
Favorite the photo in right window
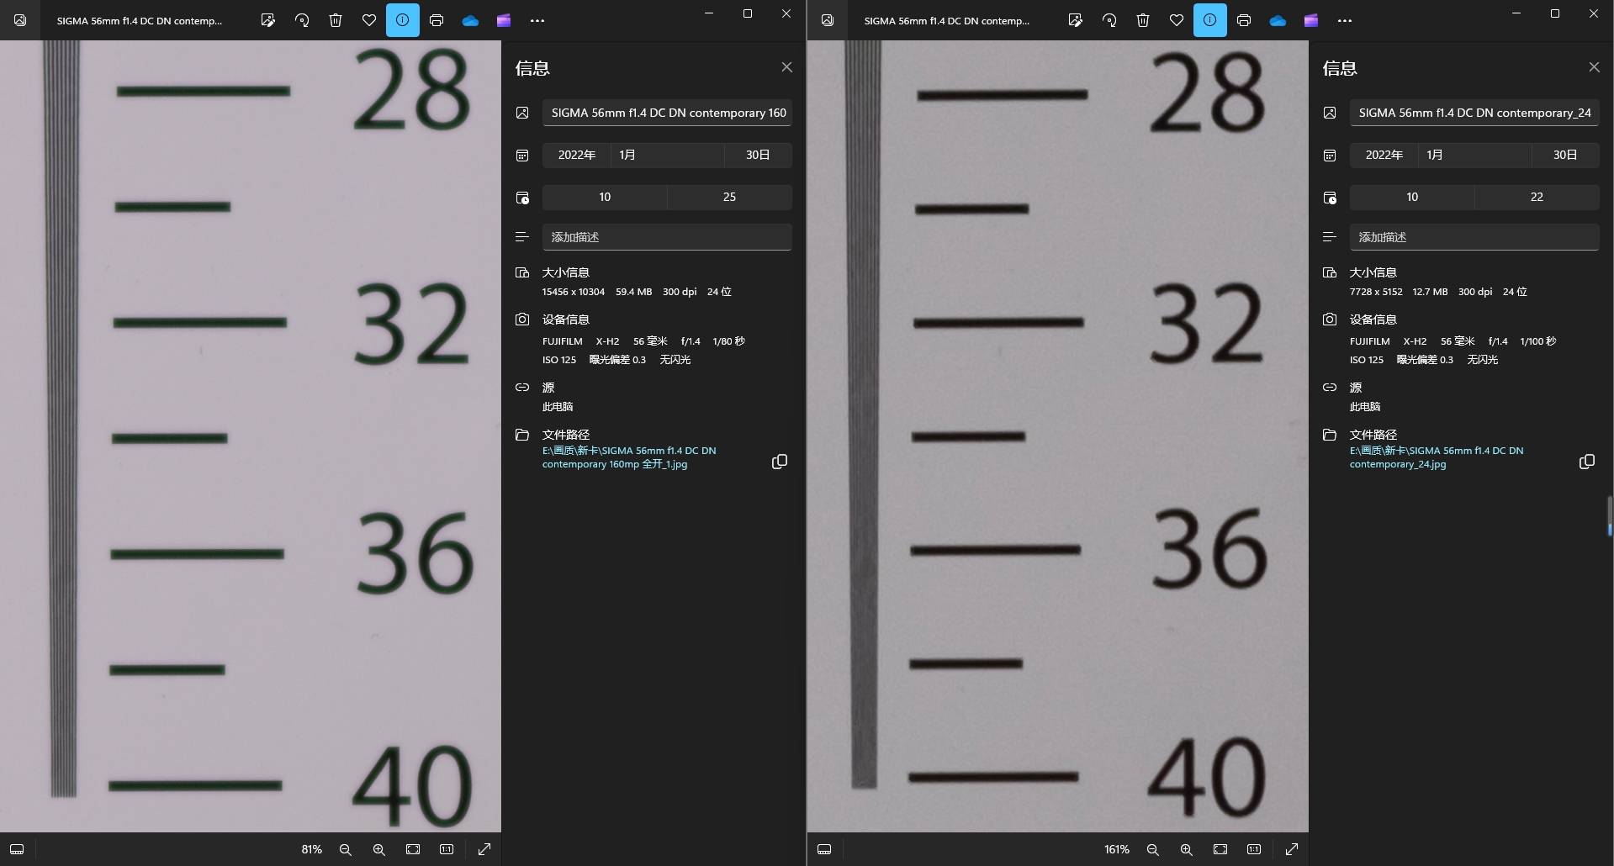pos(1177,20)
